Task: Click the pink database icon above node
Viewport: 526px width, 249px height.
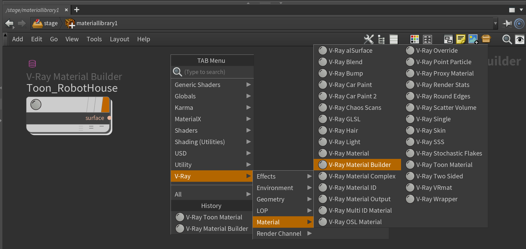Action: point(32,64)
